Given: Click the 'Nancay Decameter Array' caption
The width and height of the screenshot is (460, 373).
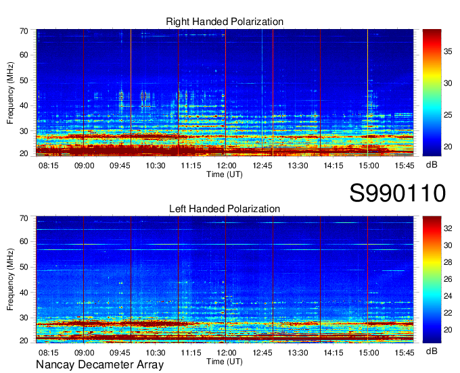Looking at the screenshot, I should click(x=99, y=365).
